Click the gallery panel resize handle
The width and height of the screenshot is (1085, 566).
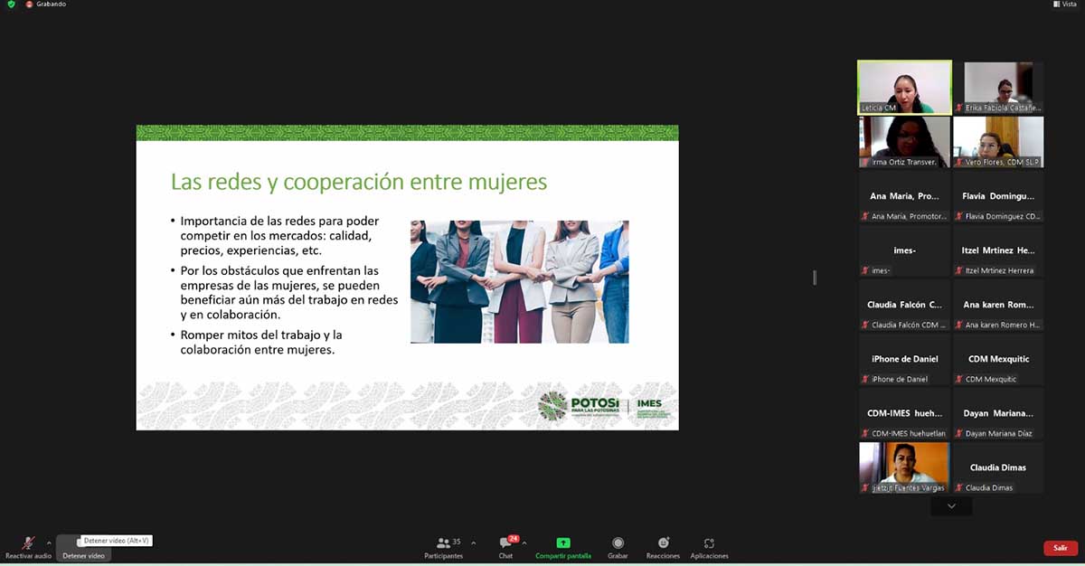click(x=815, y=278)
